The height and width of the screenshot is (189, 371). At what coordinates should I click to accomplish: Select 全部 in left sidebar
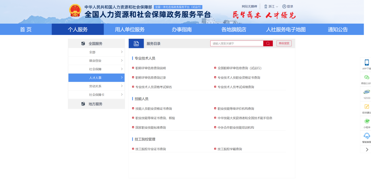97,52
